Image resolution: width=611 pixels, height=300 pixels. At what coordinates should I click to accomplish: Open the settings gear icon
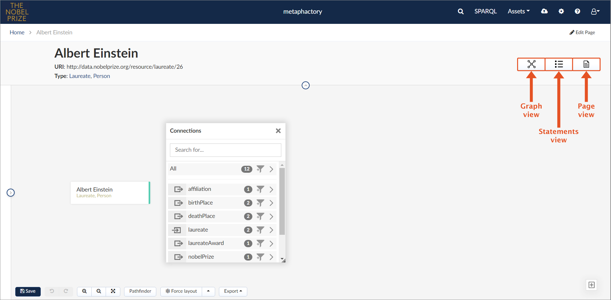[x=561, y=11]
